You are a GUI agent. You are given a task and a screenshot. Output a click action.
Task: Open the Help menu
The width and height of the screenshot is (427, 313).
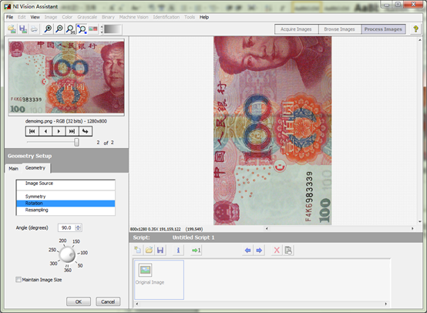click(204, 17)
